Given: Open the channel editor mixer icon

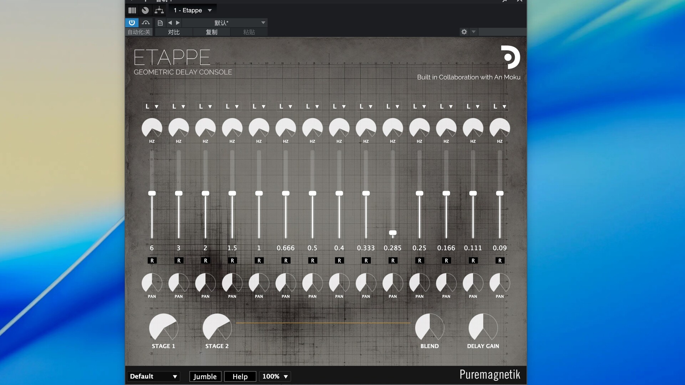Looking at the screenshot, I should coord(132,10).
